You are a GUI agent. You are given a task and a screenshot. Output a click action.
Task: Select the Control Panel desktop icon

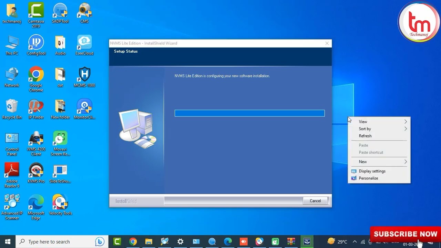12,144
